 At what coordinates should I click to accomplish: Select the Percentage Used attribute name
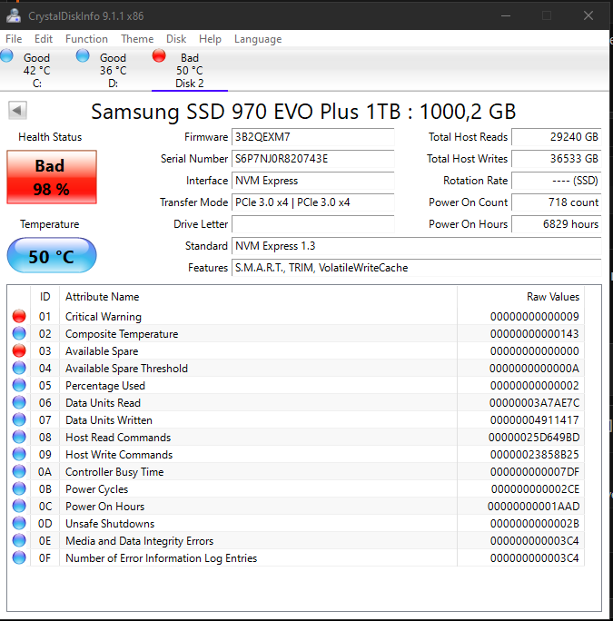coord(105,386)
